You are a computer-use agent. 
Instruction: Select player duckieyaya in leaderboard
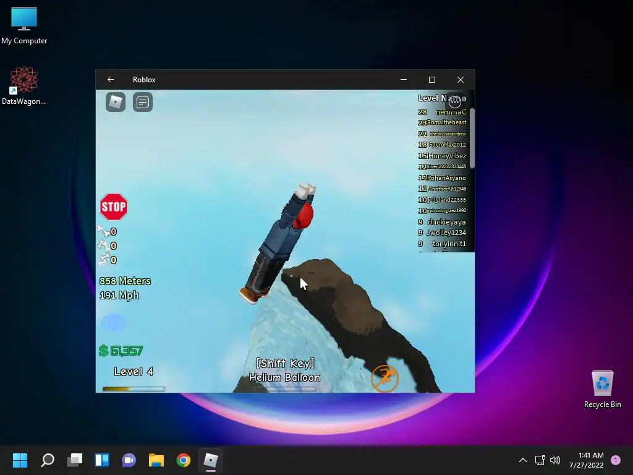click(x=446, y=222)
